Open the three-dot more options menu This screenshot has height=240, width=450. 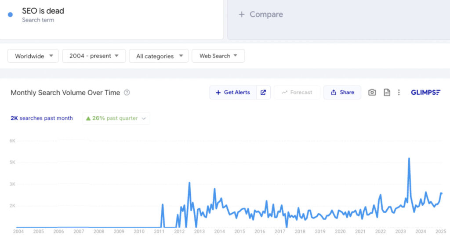pos(399,93)
